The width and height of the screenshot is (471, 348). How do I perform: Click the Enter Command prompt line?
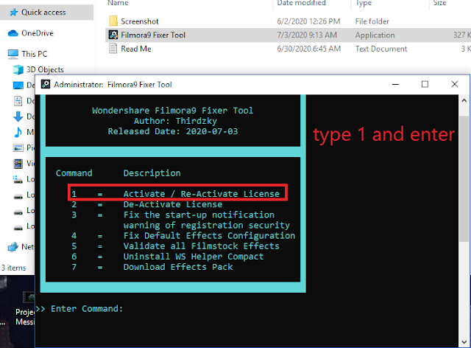(x=79, y=309)
